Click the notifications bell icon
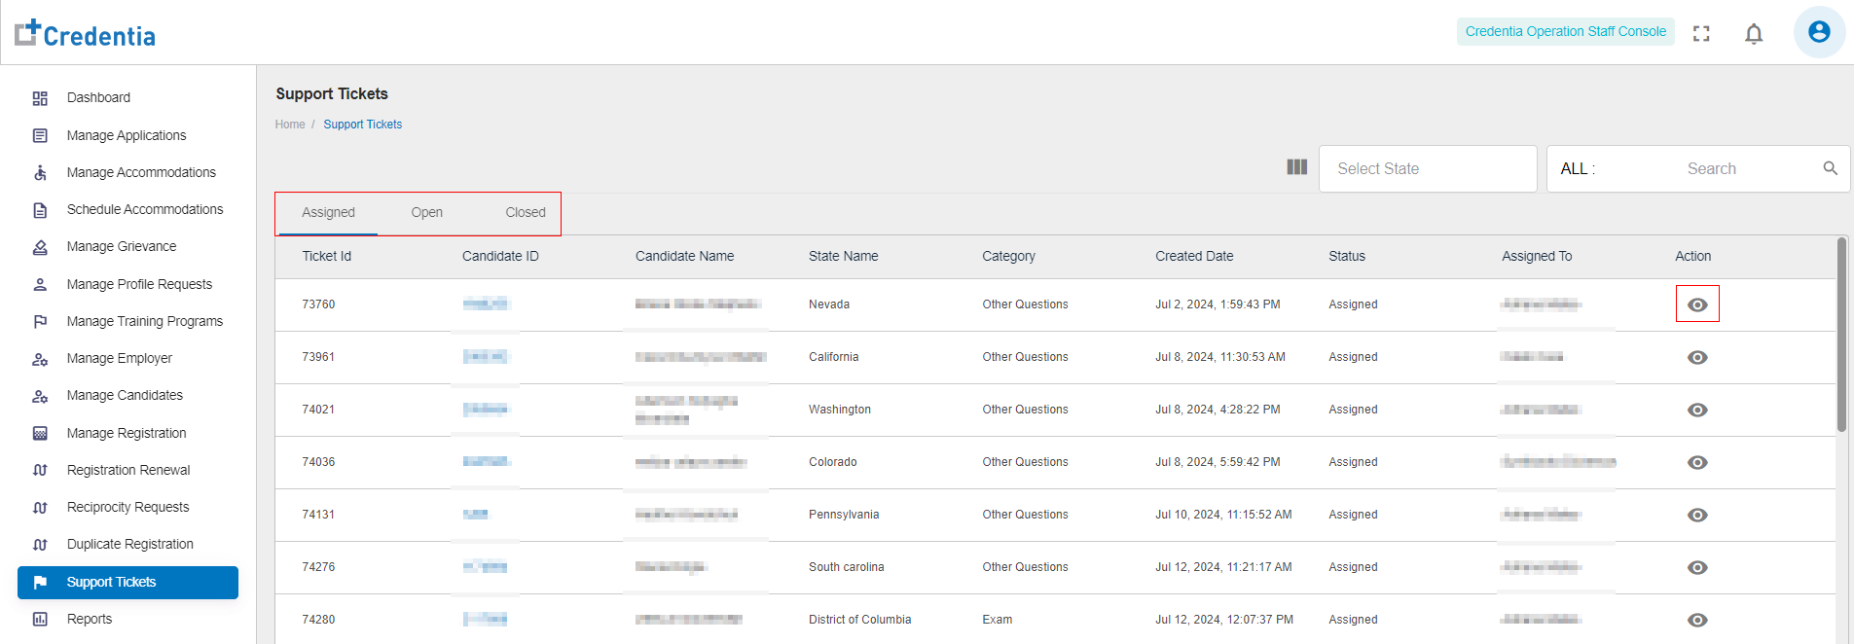This screenshot has height=644, width=1854. tap(1754, 34)
